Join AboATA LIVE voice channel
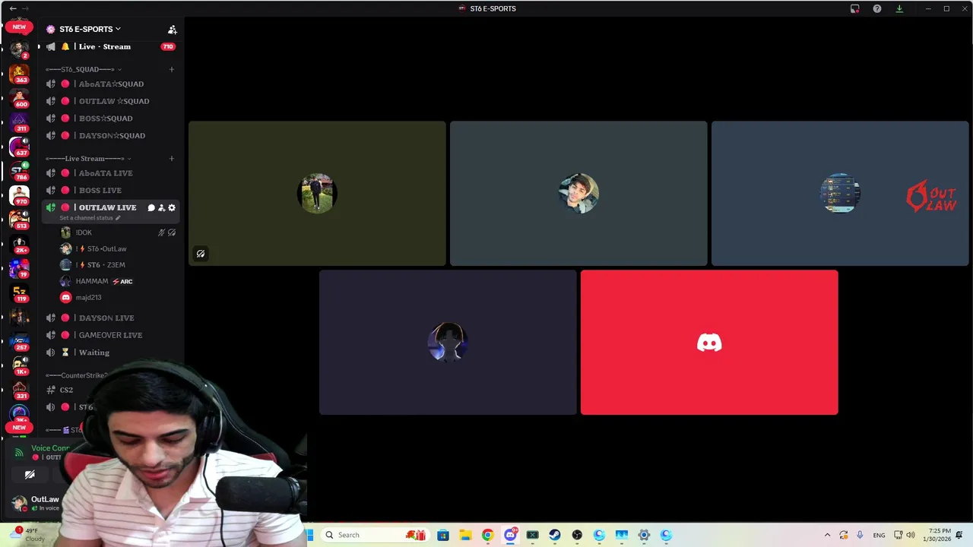 click(111, 173)
